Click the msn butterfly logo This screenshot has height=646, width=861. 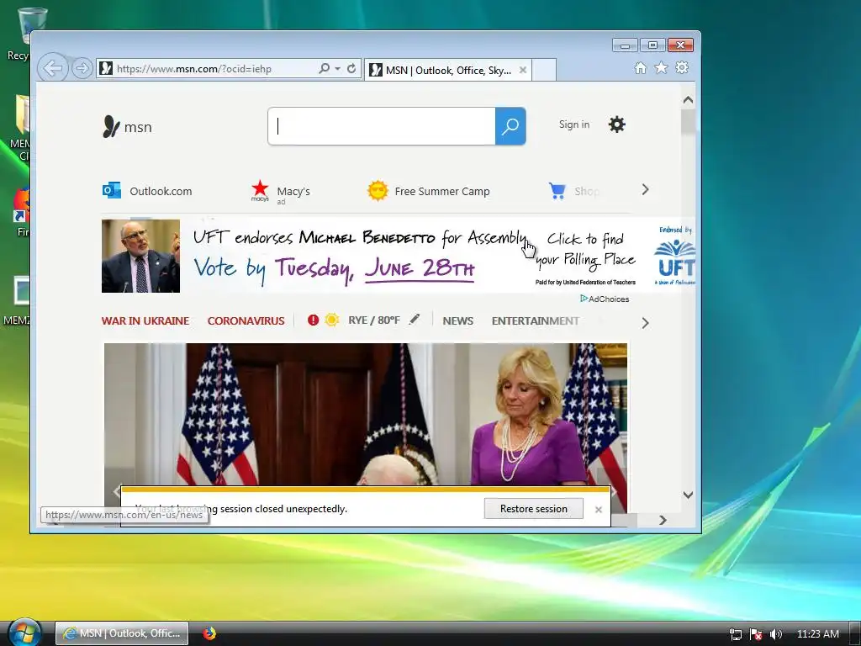(128, 126)
